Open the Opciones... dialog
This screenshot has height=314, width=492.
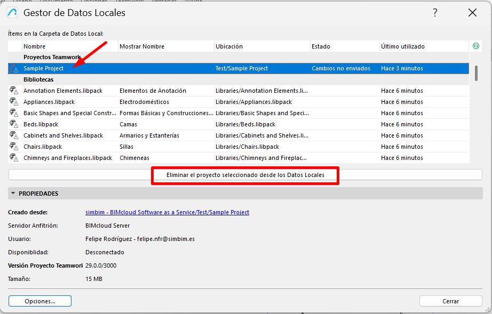40,301
